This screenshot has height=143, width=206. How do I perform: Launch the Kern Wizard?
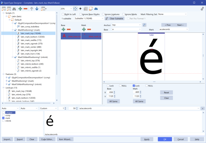65,139
